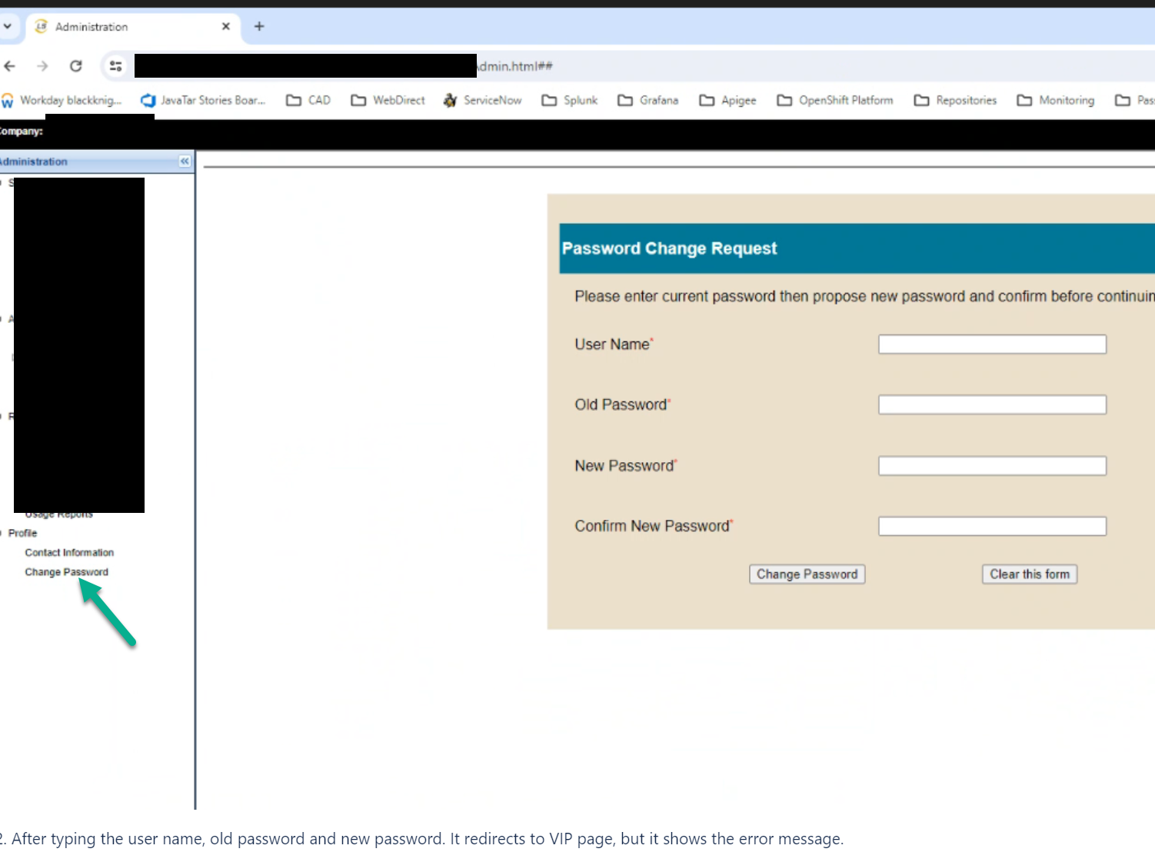The image size is (1155, 852).
Task: Click the browser Back arrow
Action: [x=9, y=66]
